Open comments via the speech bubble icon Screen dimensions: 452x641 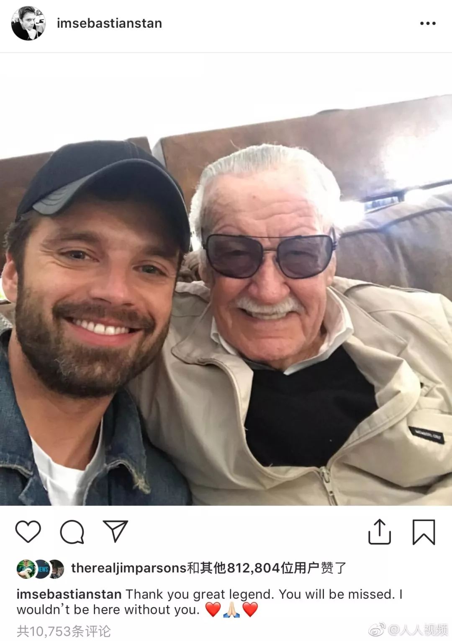(x=72, y=532)
